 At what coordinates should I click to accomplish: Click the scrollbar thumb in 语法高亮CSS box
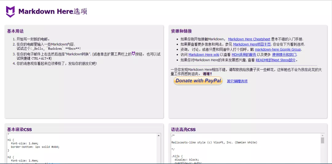pyautogui.click(x=322, y=140)
